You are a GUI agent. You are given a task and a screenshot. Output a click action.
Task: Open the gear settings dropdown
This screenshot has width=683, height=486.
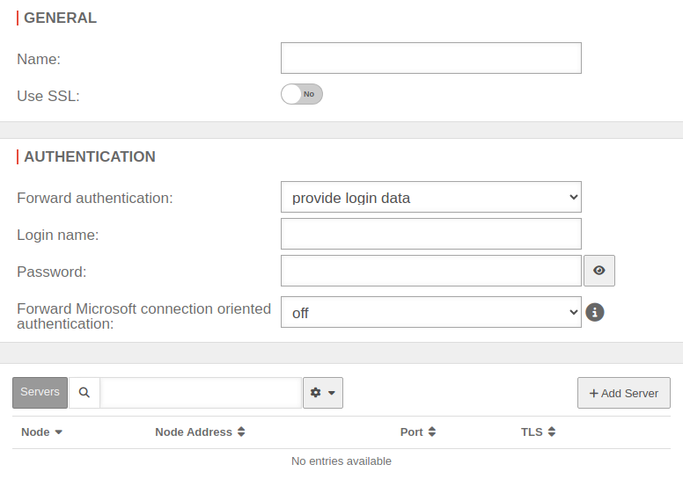pyautogui.click(x=323, y=393)
